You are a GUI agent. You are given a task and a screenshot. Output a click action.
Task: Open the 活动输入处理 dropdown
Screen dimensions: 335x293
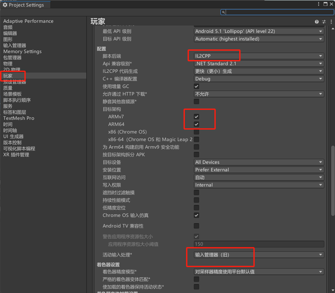click(259, 255)
